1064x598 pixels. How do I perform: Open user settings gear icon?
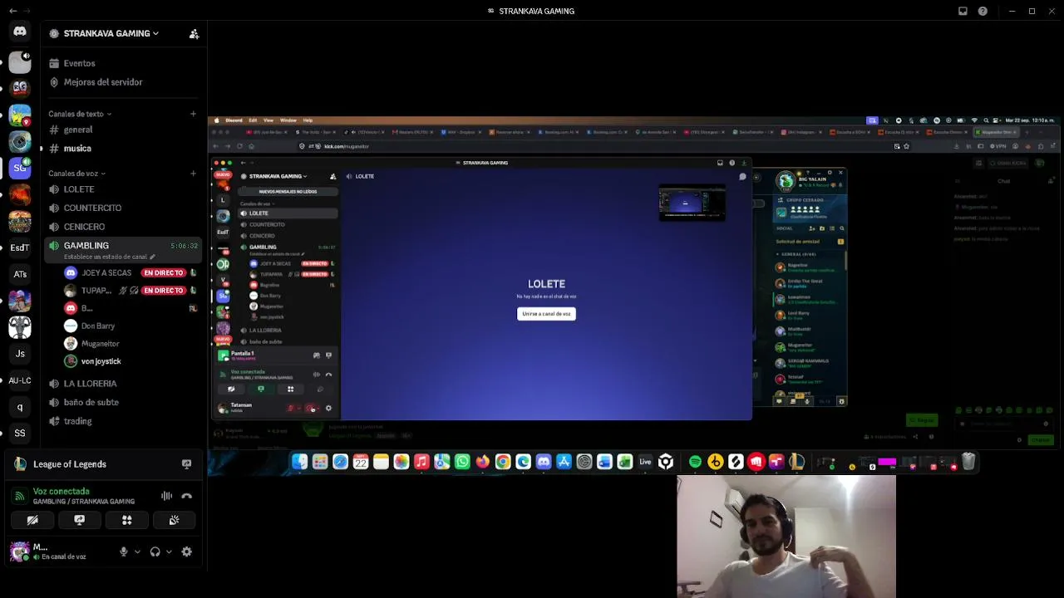[186, 551]
